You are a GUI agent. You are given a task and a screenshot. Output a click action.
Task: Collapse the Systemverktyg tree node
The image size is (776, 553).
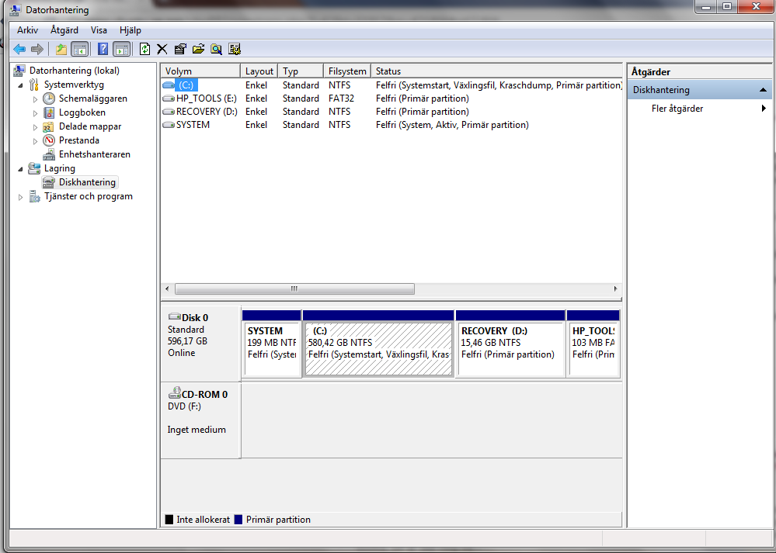click(x=20, y=85)
